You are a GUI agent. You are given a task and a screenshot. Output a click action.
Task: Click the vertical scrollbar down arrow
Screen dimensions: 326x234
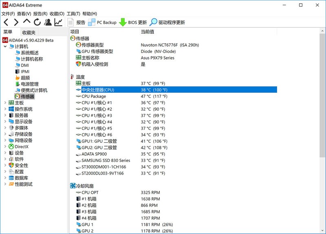click(322, 230)
